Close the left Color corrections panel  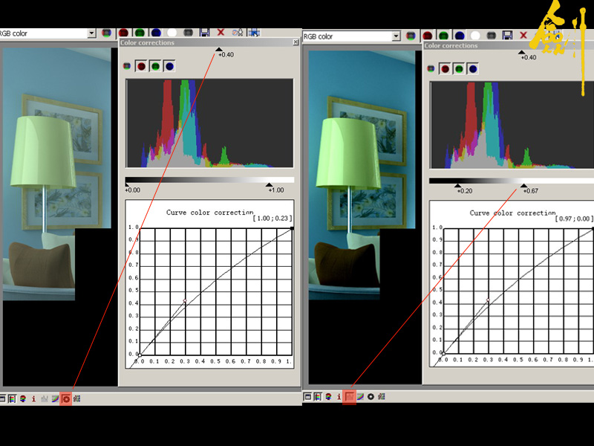click(296, 42)
